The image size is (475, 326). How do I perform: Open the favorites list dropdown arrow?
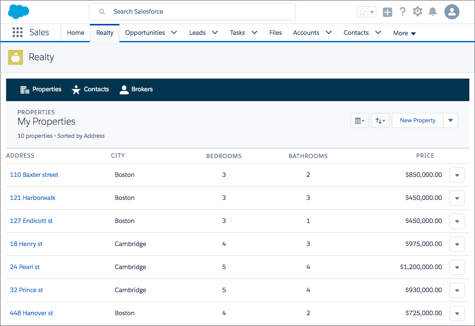tap(372, 12)
